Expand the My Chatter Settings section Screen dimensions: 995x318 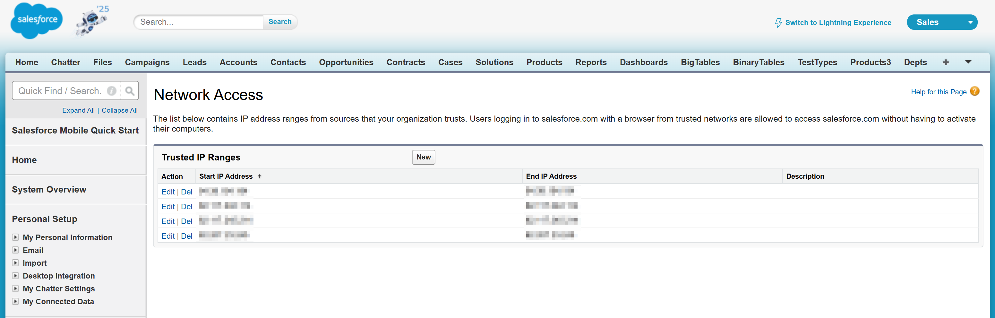(x=15, y=288)
